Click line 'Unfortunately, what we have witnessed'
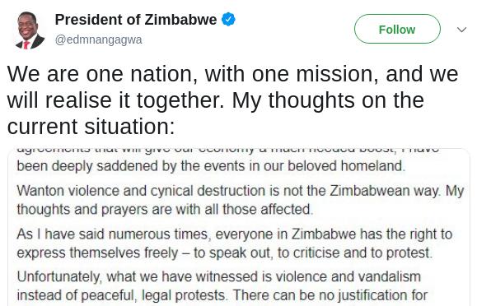This screenshot has width=477, height=306. pyautogui.click(x=218, y=277)
